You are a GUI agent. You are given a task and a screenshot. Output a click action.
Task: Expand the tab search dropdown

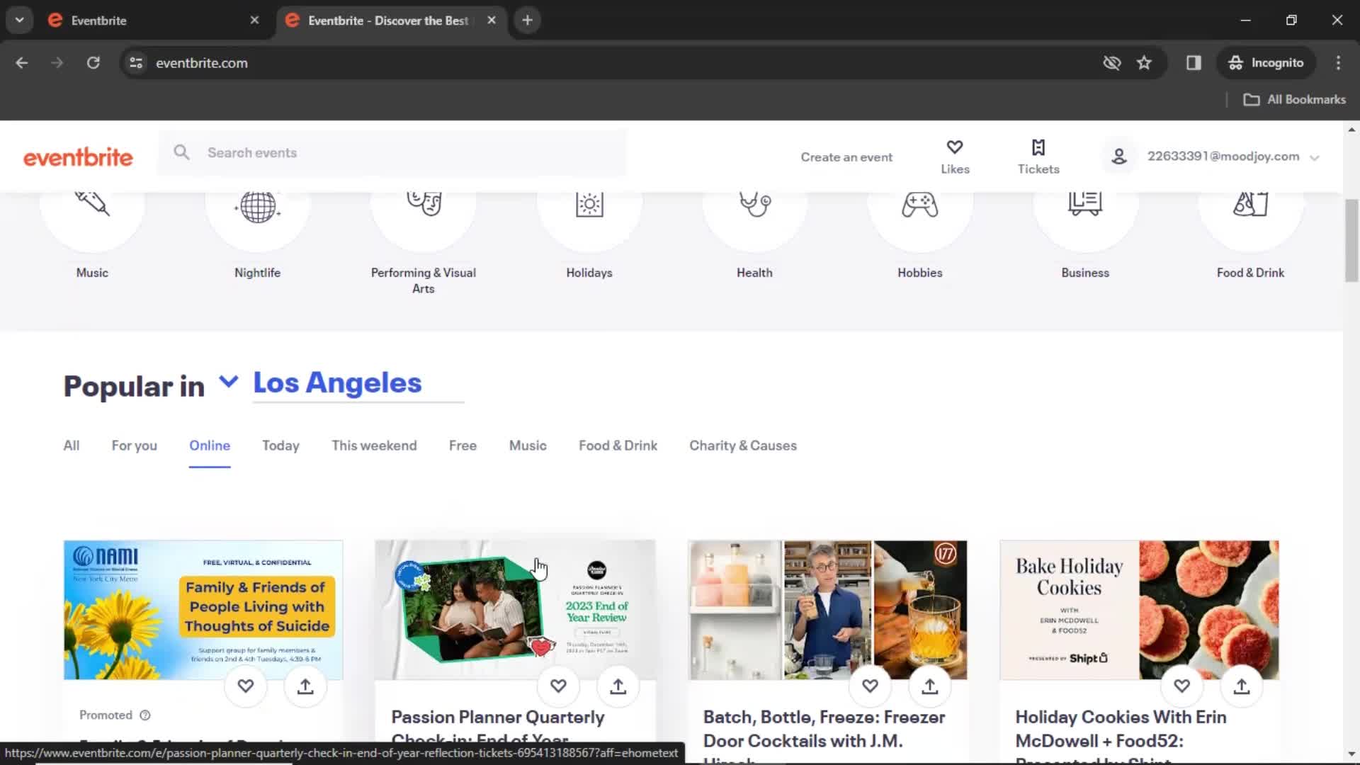(x=20, y=21)
